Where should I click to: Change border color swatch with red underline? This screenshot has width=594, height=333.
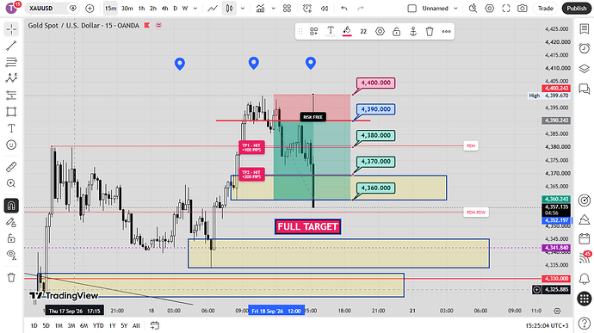pyautogui.click(x=347, y=32)
